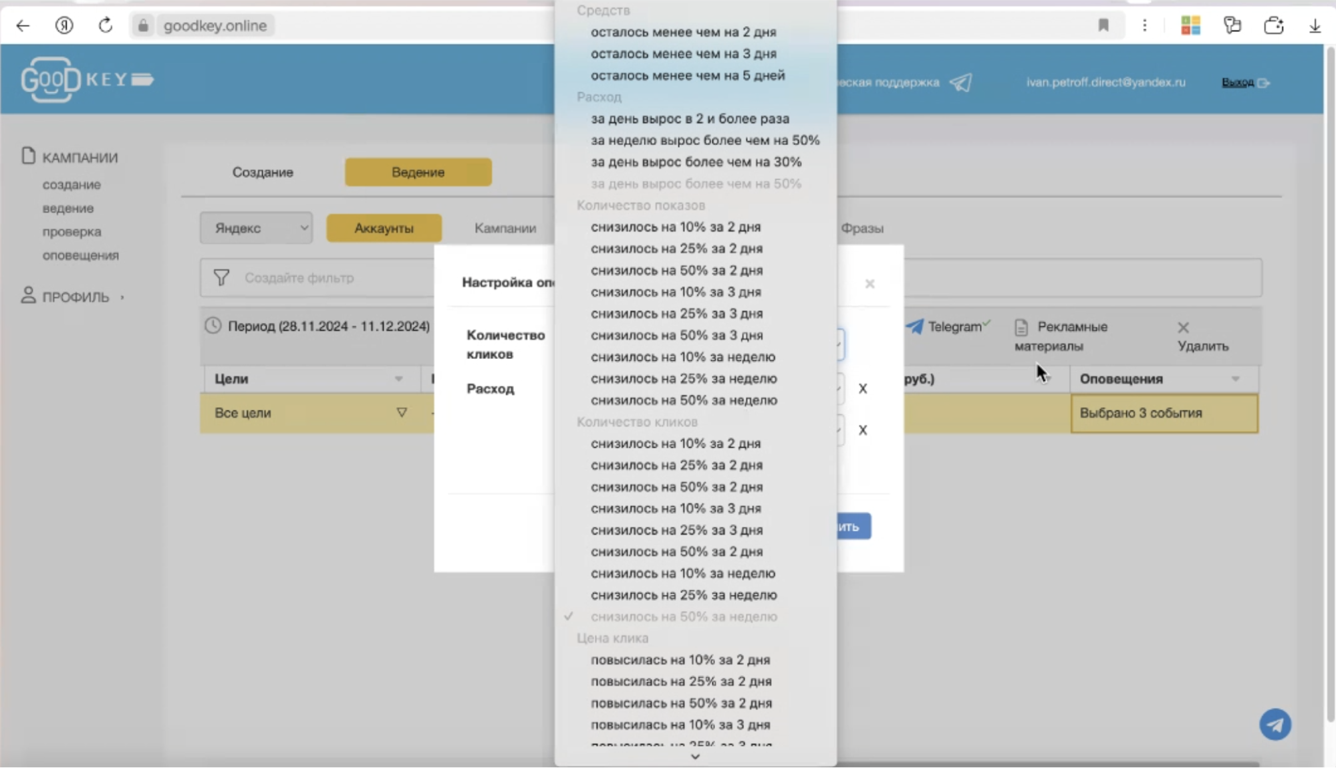1336x768 pixels.
Task: Go back with the browser back arrow
Action: [x=23, y=25]
